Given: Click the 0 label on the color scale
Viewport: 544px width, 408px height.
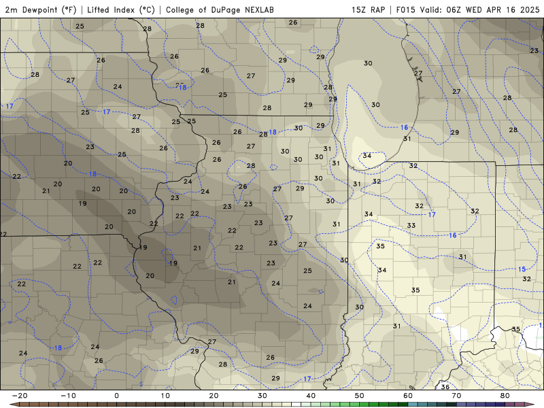Looking at the screenshot, I should coord(116,396).
